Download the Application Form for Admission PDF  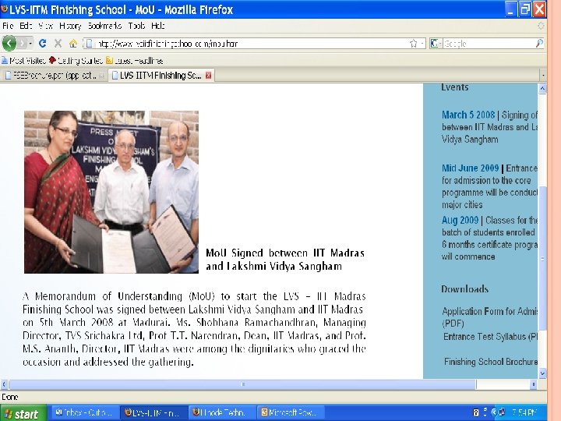pos(489,317)
